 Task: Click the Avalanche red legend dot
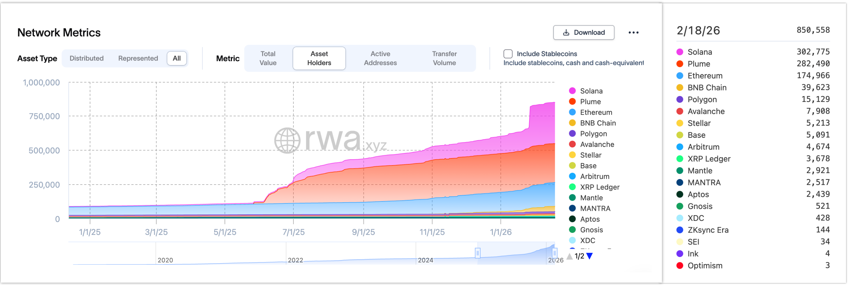coord(572,145)
